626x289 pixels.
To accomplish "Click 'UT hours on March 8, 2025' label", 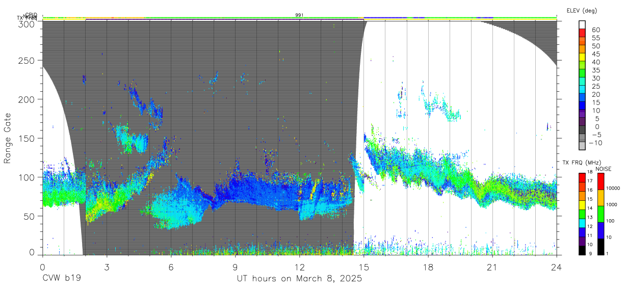I will click(299, 279).
